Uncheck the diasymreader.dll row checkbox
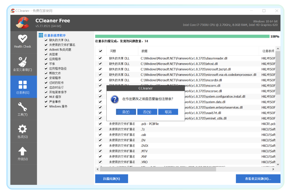The height and width of the screenshot is (194, 291). pyautogui.click(x=100, y=58)
